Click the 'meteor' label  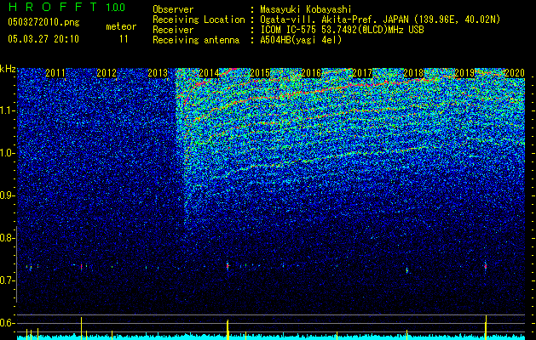[x=121, y=26]
